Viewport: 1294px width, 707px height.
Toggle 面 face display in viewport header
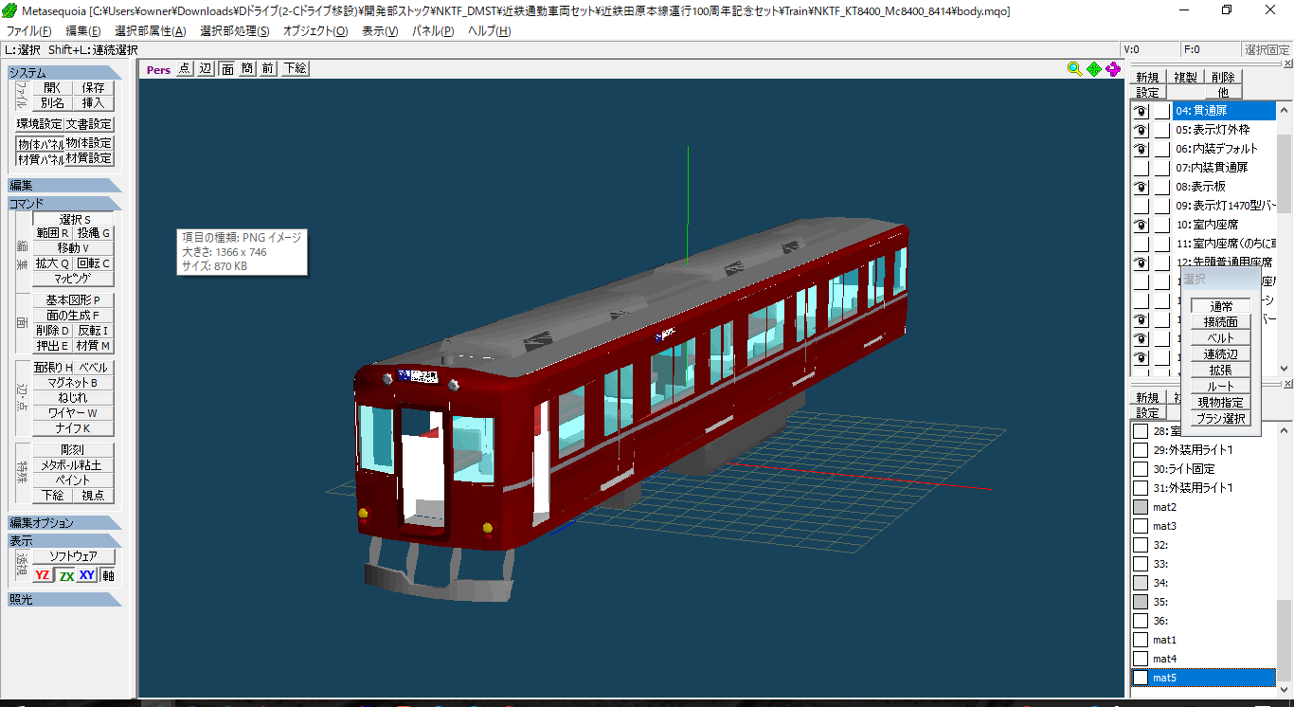(227, 68)
